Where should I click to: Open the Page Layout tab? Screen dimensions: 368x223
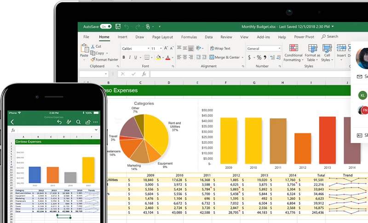[x=162, y=37]
